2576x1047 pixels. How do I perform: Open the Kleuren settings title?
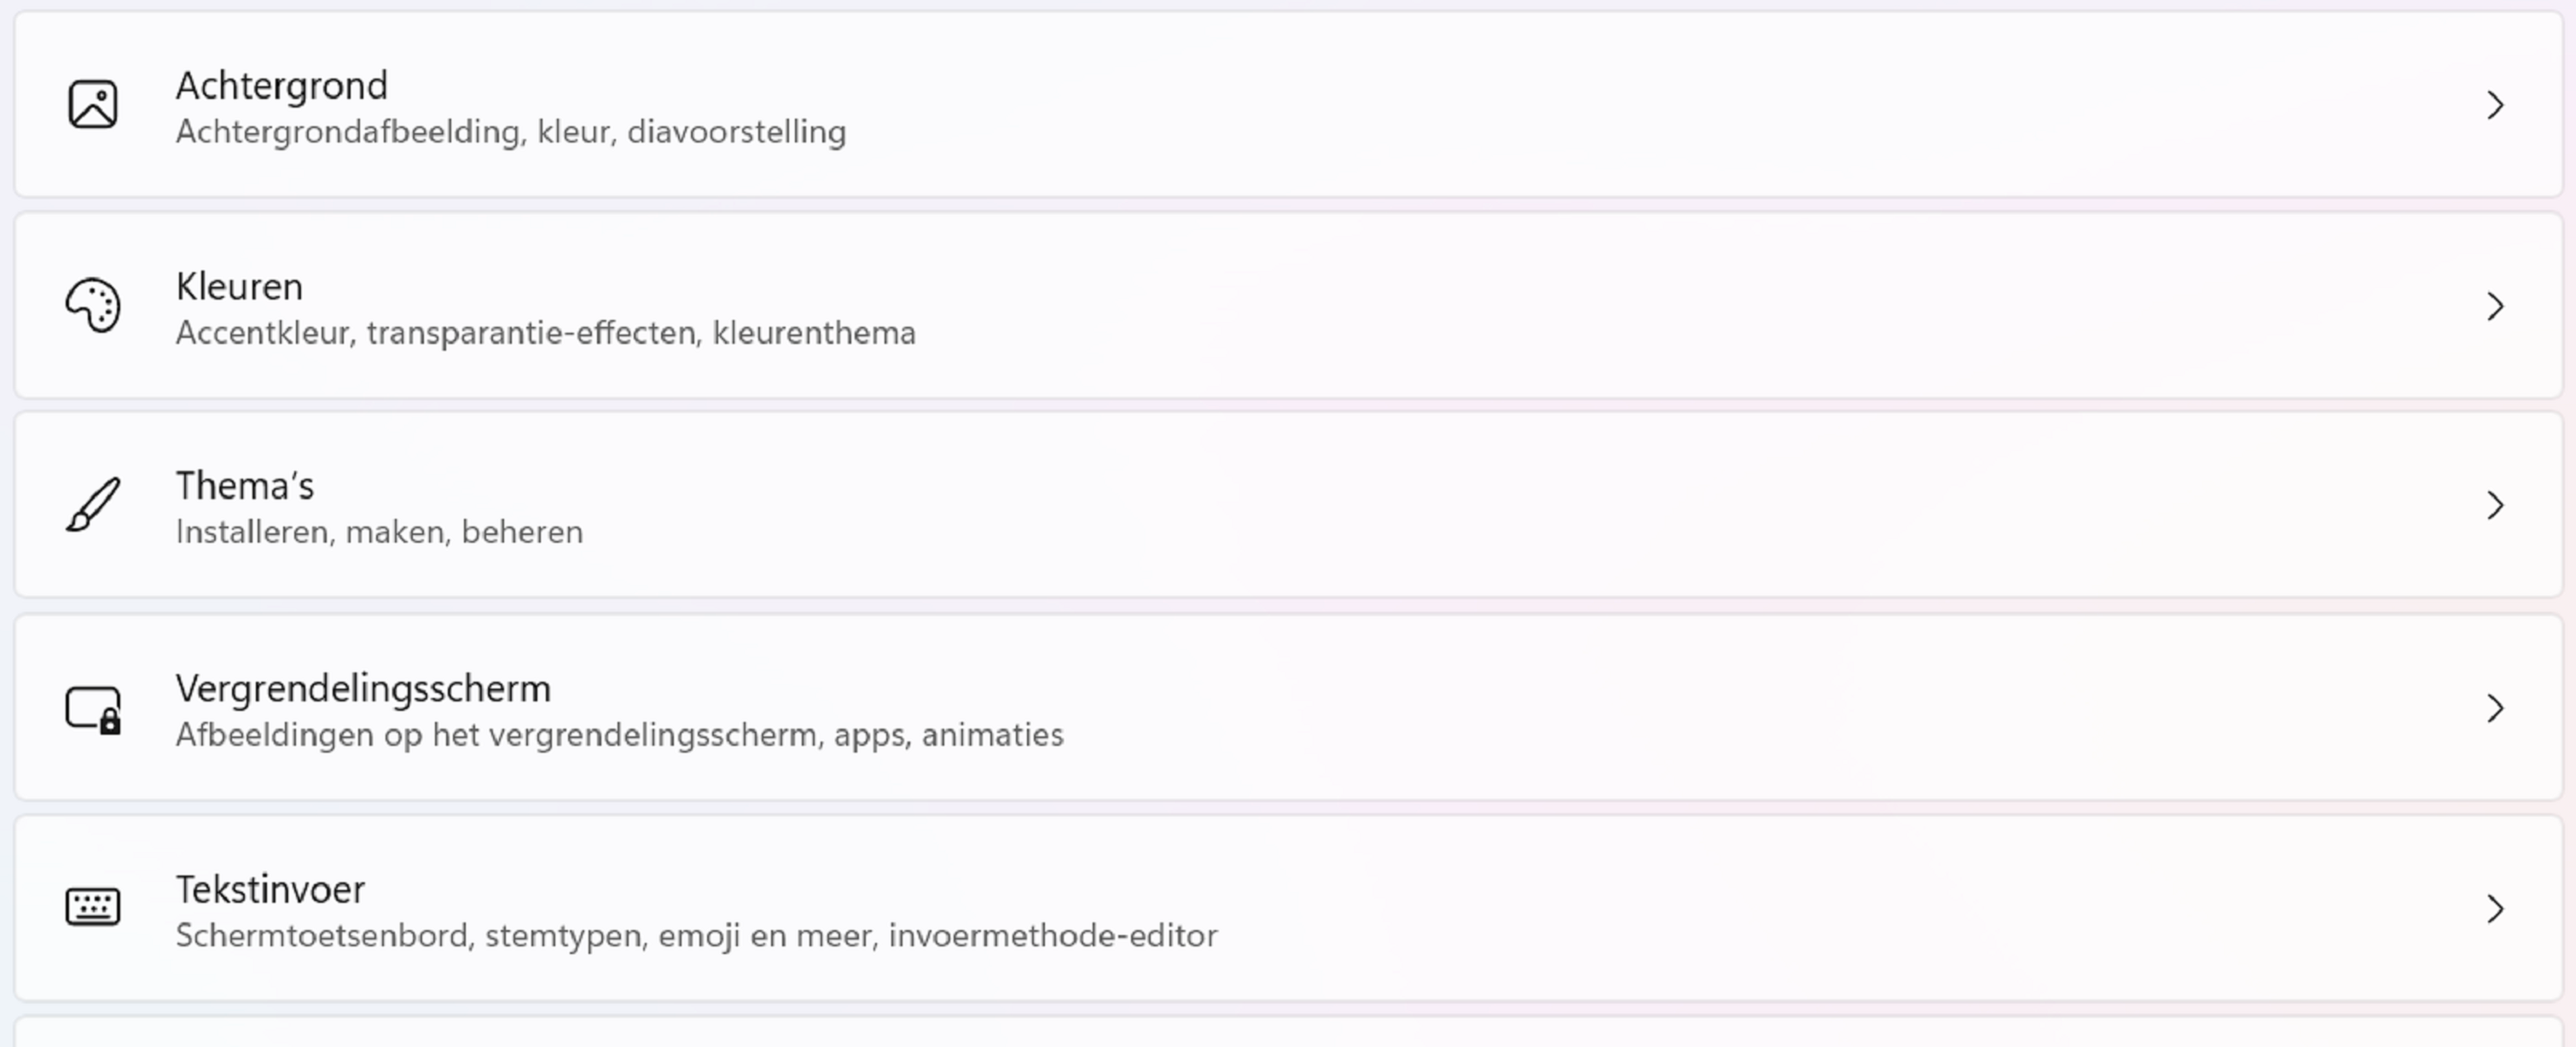click(x=239, y=287)
